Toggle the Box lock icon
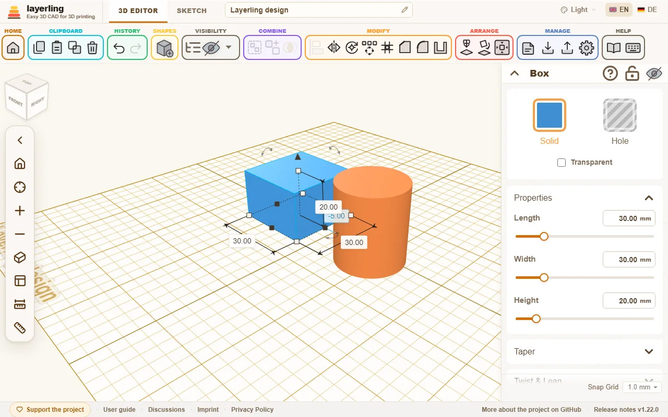Image resolution: width=668 pixels, height=417 pixels. coord(632,73)
